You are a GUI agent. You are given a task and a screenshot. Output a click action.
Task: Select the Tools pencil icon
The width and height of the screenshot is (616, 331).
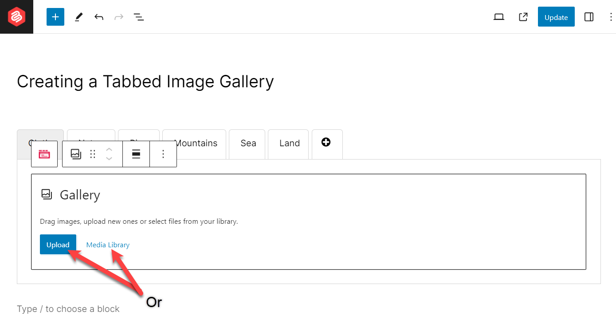[78, 16]
